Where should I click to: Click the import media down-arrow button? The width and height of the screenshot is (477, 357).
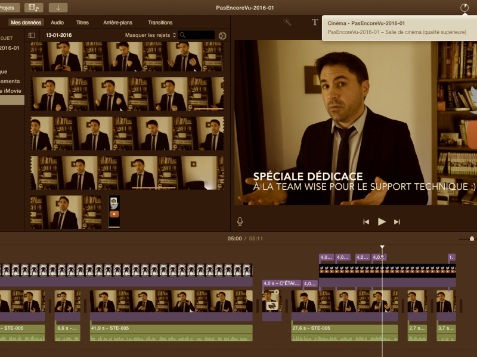[x=58, y=8]
